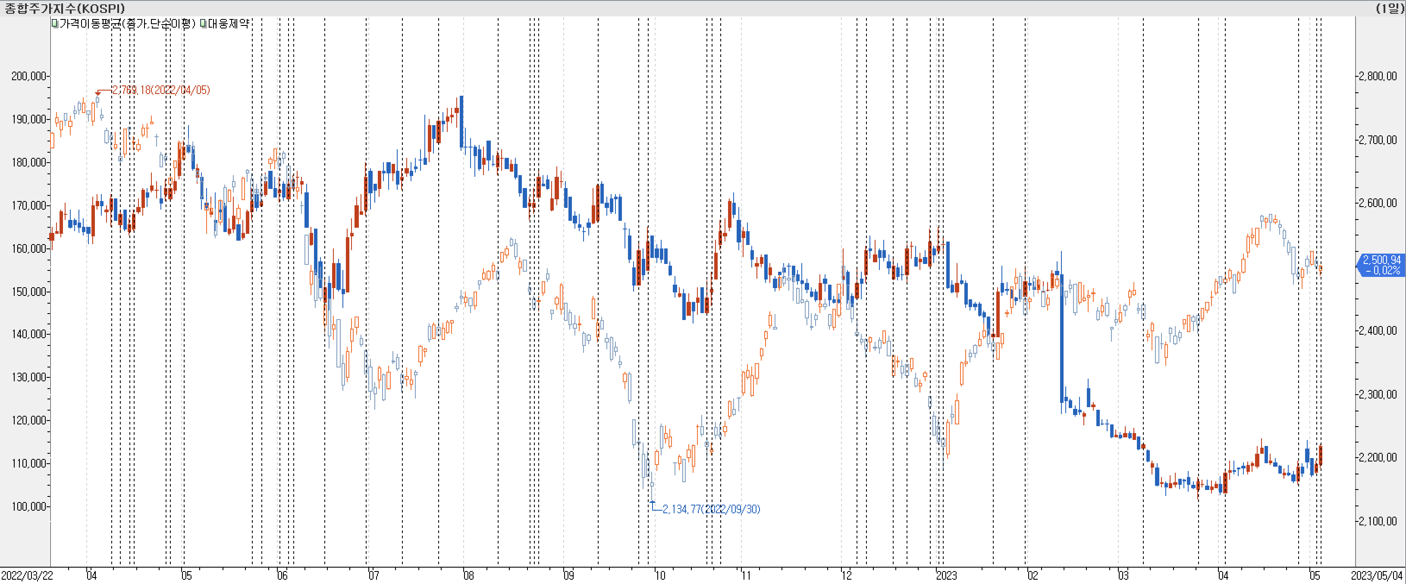This screenshot has height=584, width=1406.
Task: Click the 2023/05/04 end date label
Action: point(1377,575)
